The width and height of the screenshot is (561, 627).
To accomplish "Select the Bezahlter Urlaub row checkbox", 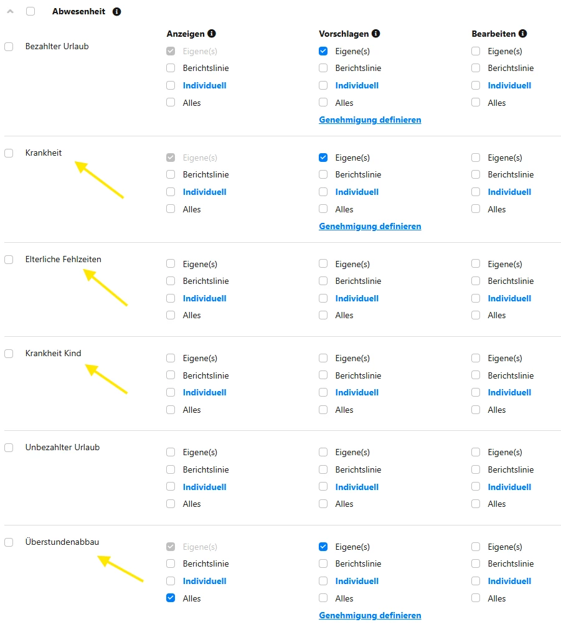I will 9,47.
